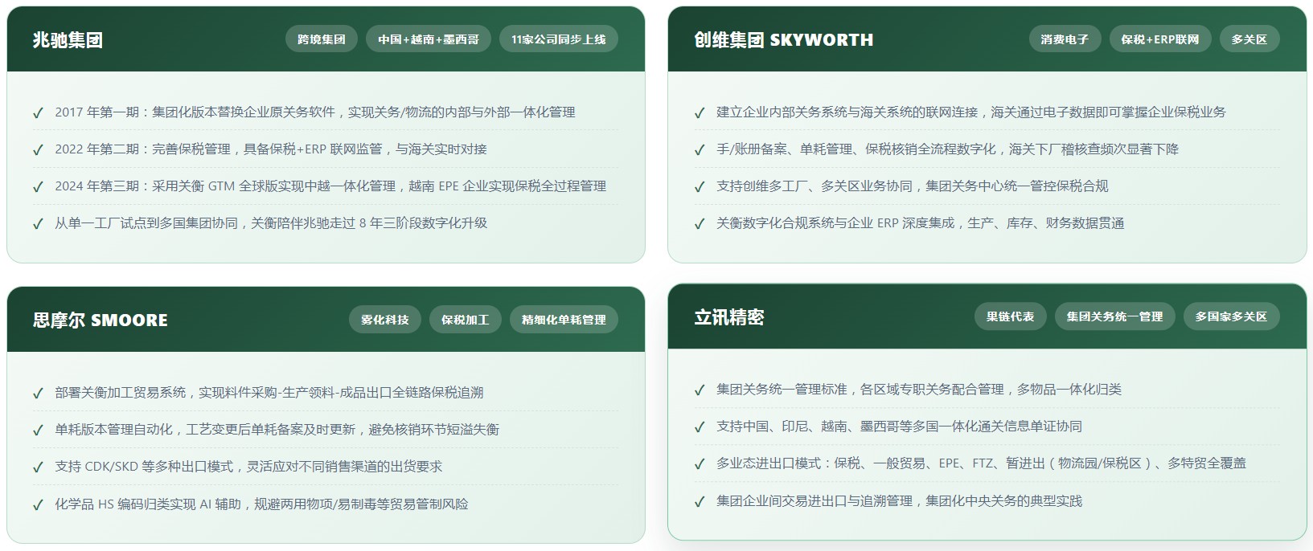Image resolution: width=1313 pixels, height=551 pixels.
Task: Click the checkmark beside 手/账册备案
Action: 700,150
